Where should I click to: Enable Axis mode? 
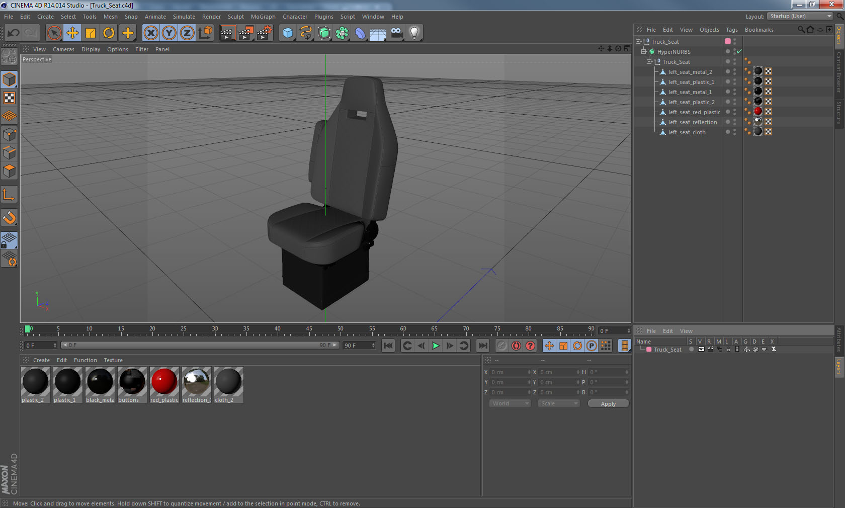[x=9, y=194]
